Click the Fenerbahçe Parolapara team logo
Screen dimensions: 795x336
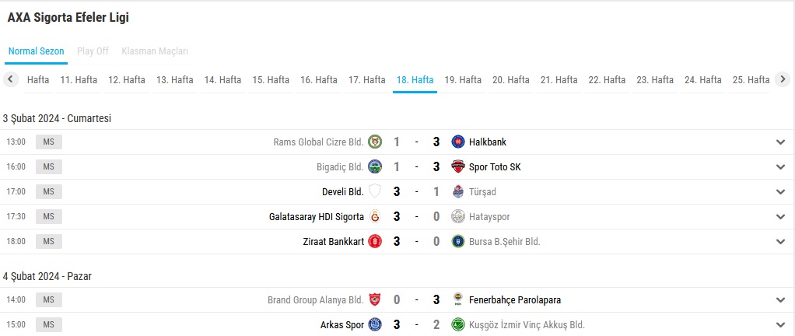[x=458, y=299]
